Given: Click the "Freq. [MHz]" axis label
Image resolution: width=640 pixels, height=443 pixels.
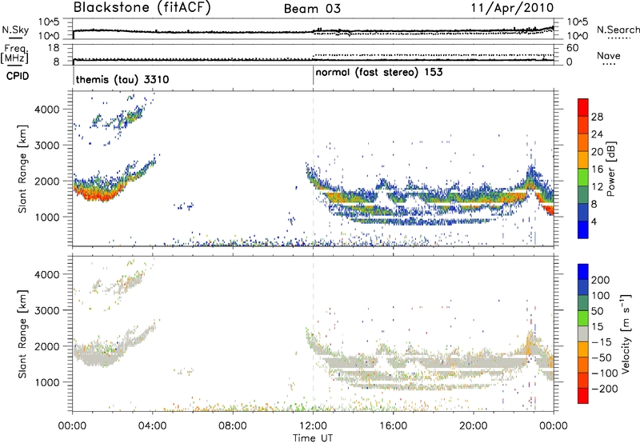Looking at the screenshot, I should click(x=14, y=54).
